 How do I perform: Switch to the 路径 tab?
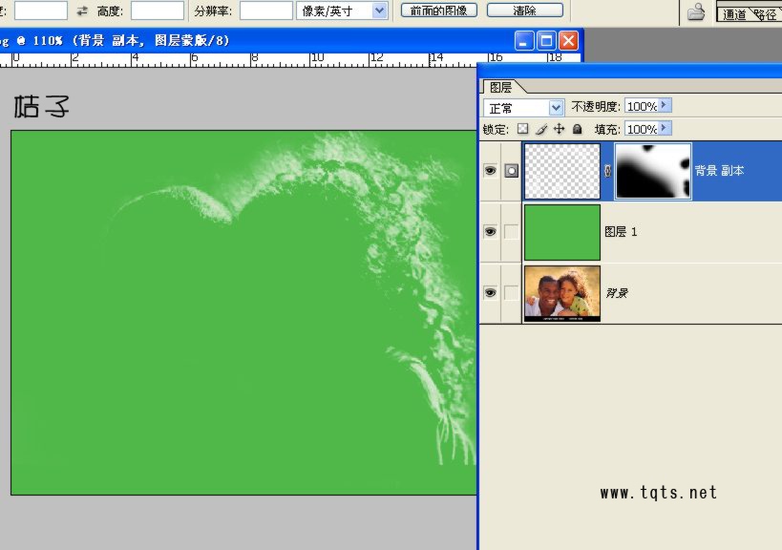point(765,14)
